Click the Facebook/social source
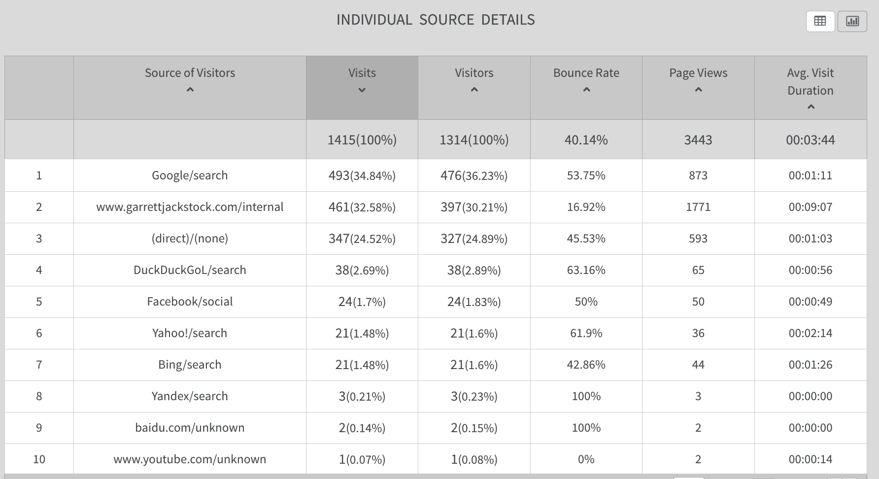This screenshot has height=479, width=879. [190, 302]
